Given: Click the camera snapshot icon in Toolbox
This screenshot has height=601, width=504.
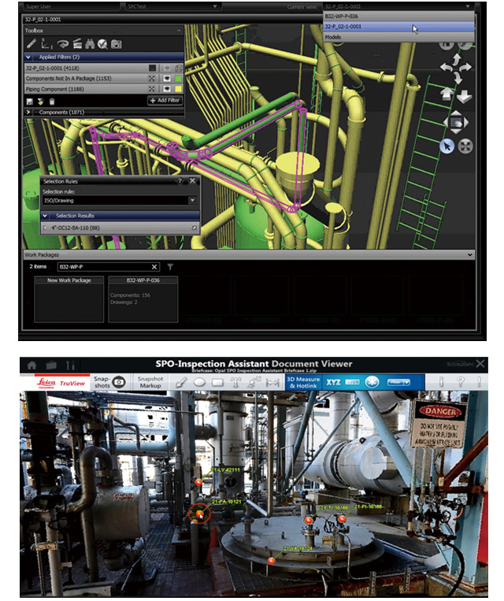Looking at the screenshot, I should pos(116,44).
